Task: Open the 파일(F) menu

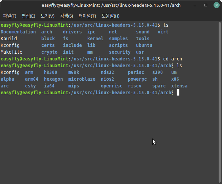Action: point(9,16)
